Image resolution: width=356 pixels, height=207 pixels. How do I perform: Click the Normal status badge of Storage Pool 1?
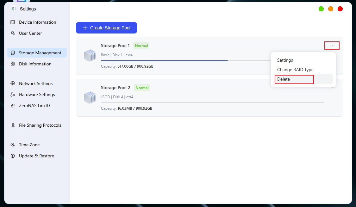click(x=141, y=46)
